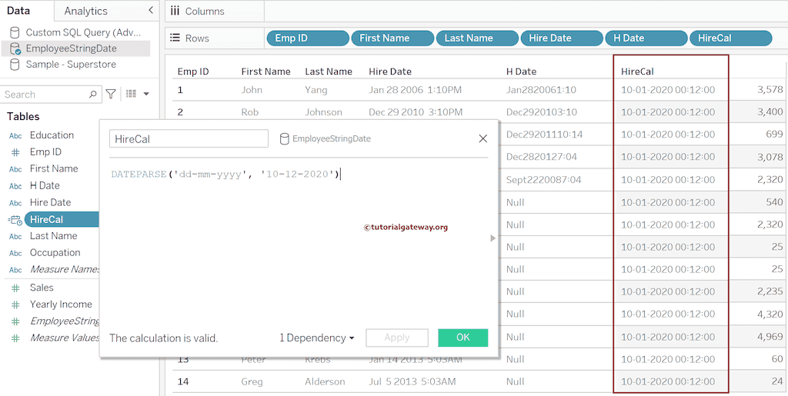Screen dimensions: 788x396
Task: Click the Abc icon beside First Name
Action: pyautogui.click(x=15, y=169)
